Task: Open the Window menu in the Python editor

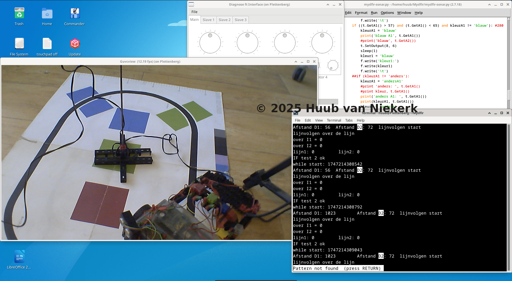Action: 404,13
